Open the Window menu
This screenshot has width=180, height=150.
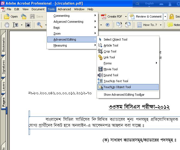79,9
